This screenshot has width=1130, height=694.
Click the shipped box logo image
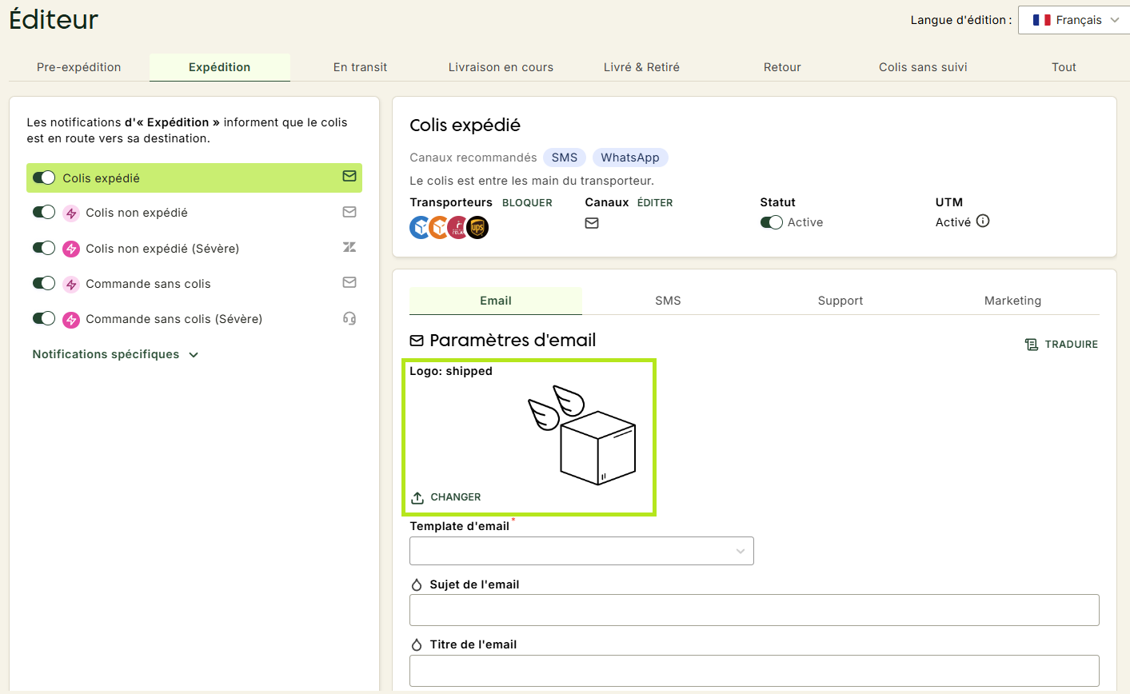(x=582, y=435)
